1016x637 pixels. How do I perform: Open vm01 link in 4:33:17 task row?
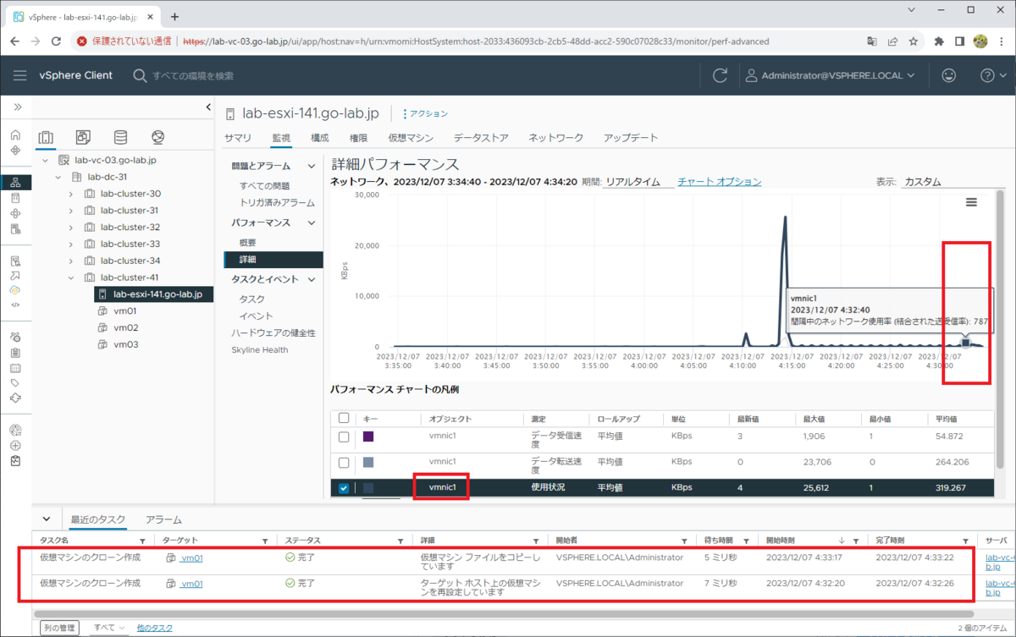192,558
